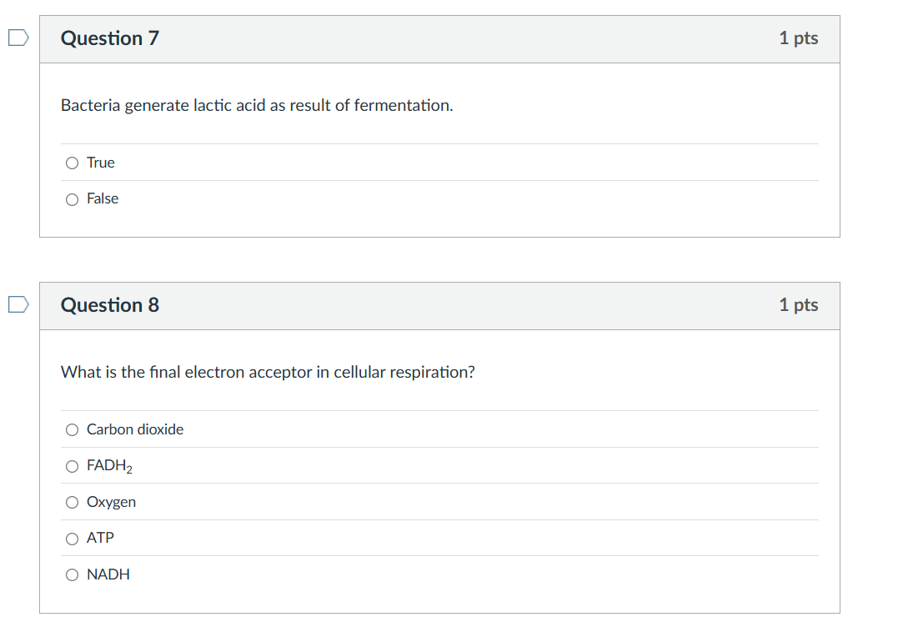The width and height of the screenshot is (898, 617).
Task: Click the Question 8 header
Action: pyautogui.click(x=109, y=305)
